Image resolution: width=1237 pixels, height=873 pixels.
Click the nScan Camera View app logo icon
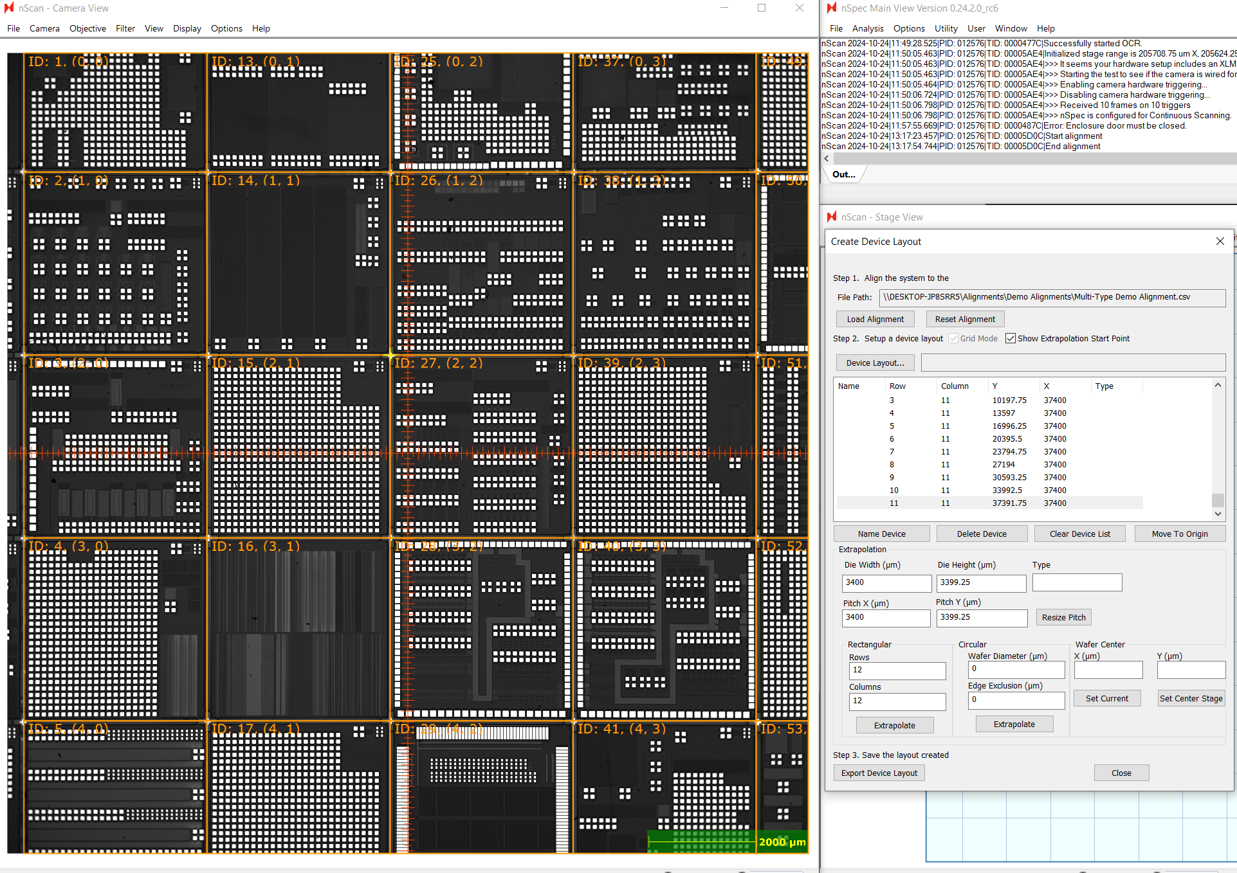coord(9,8)
